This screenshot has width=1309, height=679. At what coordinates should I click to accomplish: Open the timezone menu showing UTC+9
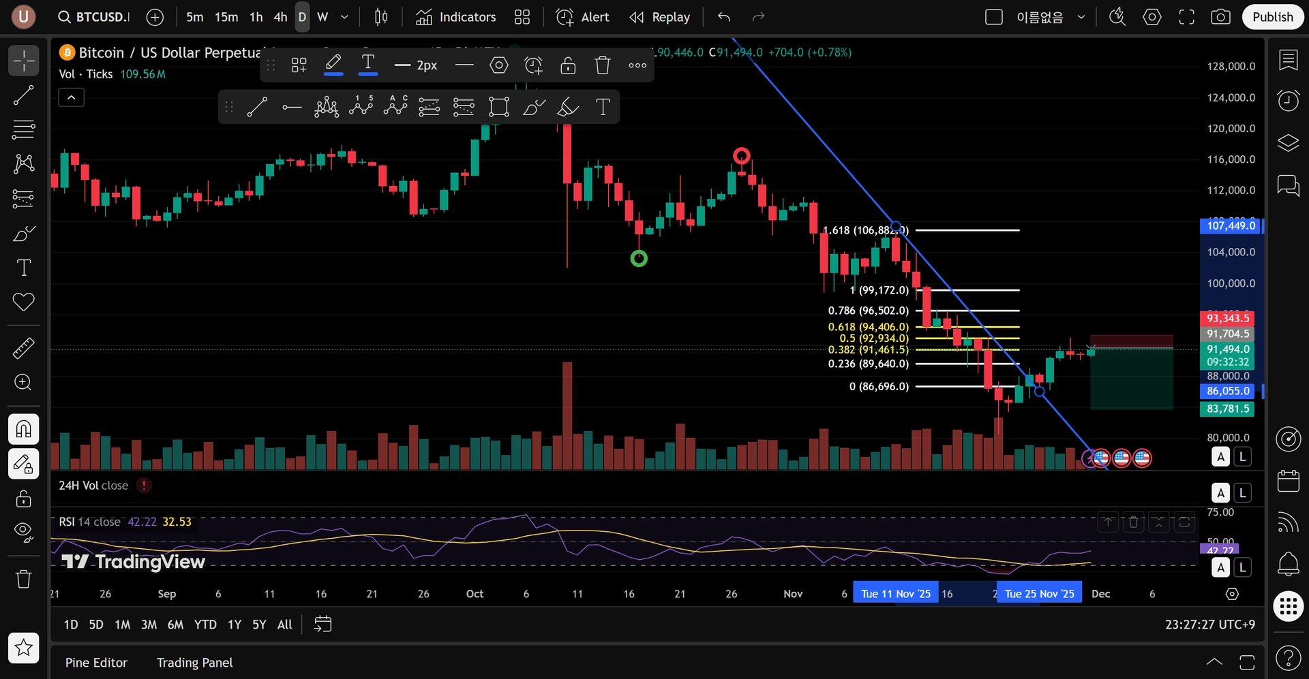coord(1210,625)
